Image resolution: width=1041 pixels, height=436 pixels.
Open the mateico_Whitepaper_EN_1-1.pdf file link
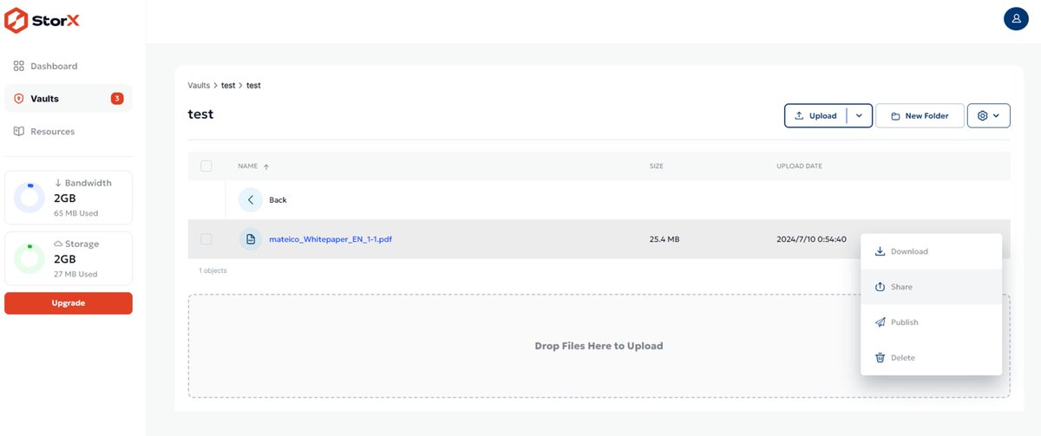pyautogui.click(x=331, y=239)
